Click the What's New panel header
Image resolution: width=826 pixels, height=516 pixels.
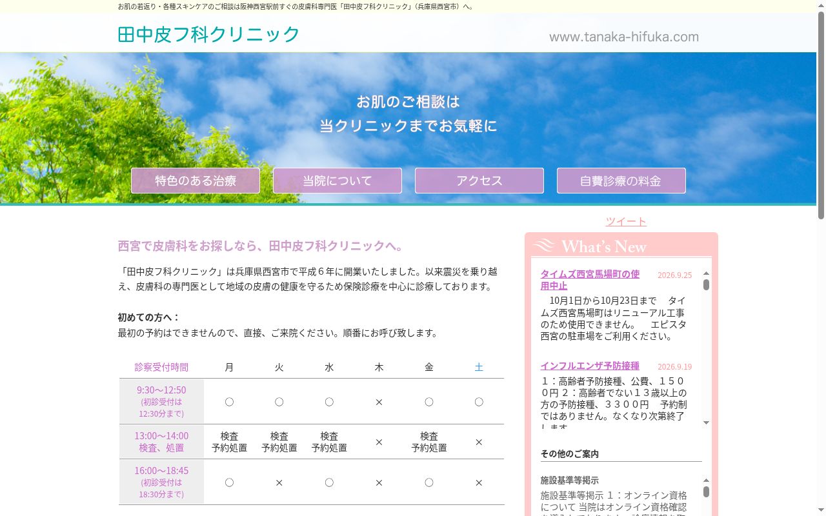[x=621, y=246]
